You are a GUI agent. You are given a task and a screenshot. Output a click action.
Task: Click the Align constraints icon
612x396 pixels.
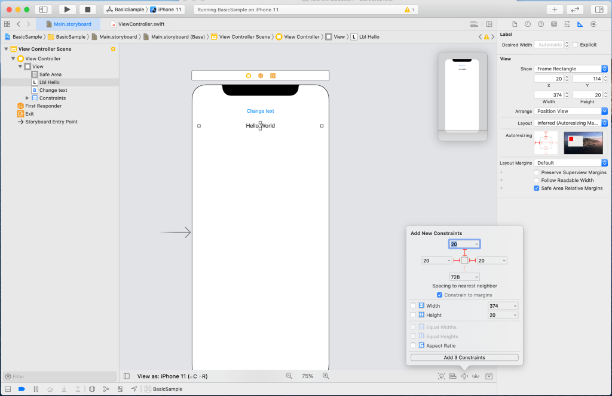point(452,376)
